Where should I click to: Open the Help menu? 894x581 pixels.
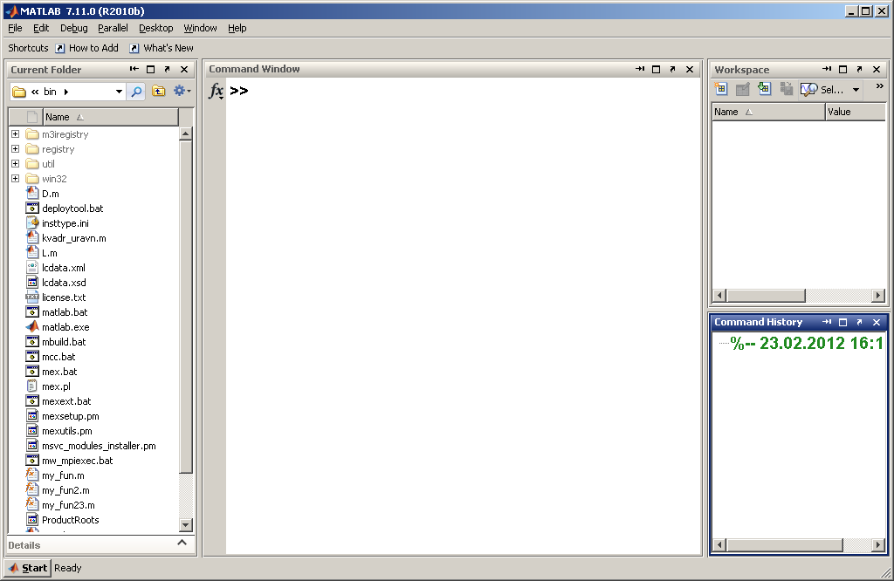(237, 28)
